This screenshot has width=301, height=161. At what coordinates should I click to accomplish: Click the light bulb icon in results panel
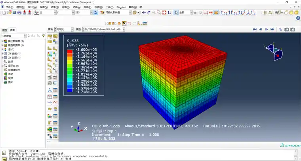(x=44, y=36)
